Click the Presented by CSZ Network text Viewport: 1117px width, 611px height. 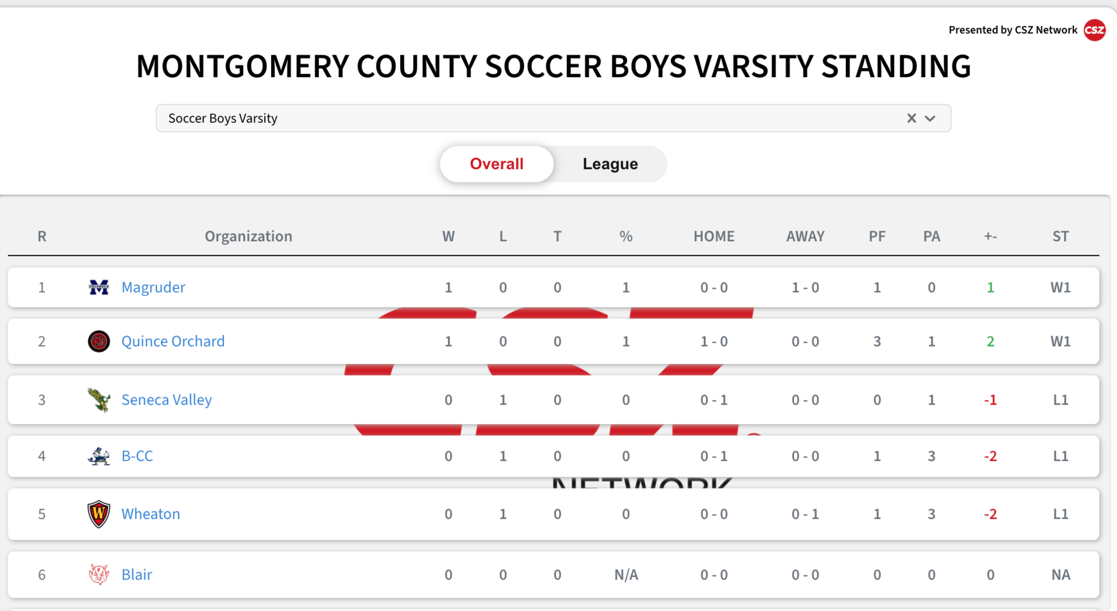click(x=1013, y=30)
